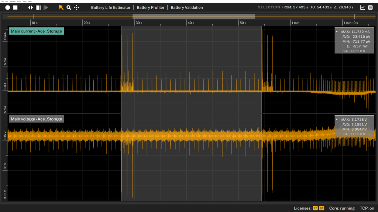Click the grayed-out follow-live play icon
The height and width of the screenshot is (212, 378).
click(x=45, y=7)
